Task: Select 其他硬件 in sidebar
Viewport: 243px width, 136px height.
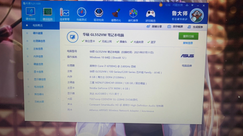Action: pos(39,94)
